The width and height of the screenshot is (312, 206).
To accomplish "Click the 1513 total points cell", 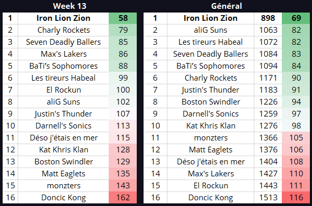I will coord(268,198).
